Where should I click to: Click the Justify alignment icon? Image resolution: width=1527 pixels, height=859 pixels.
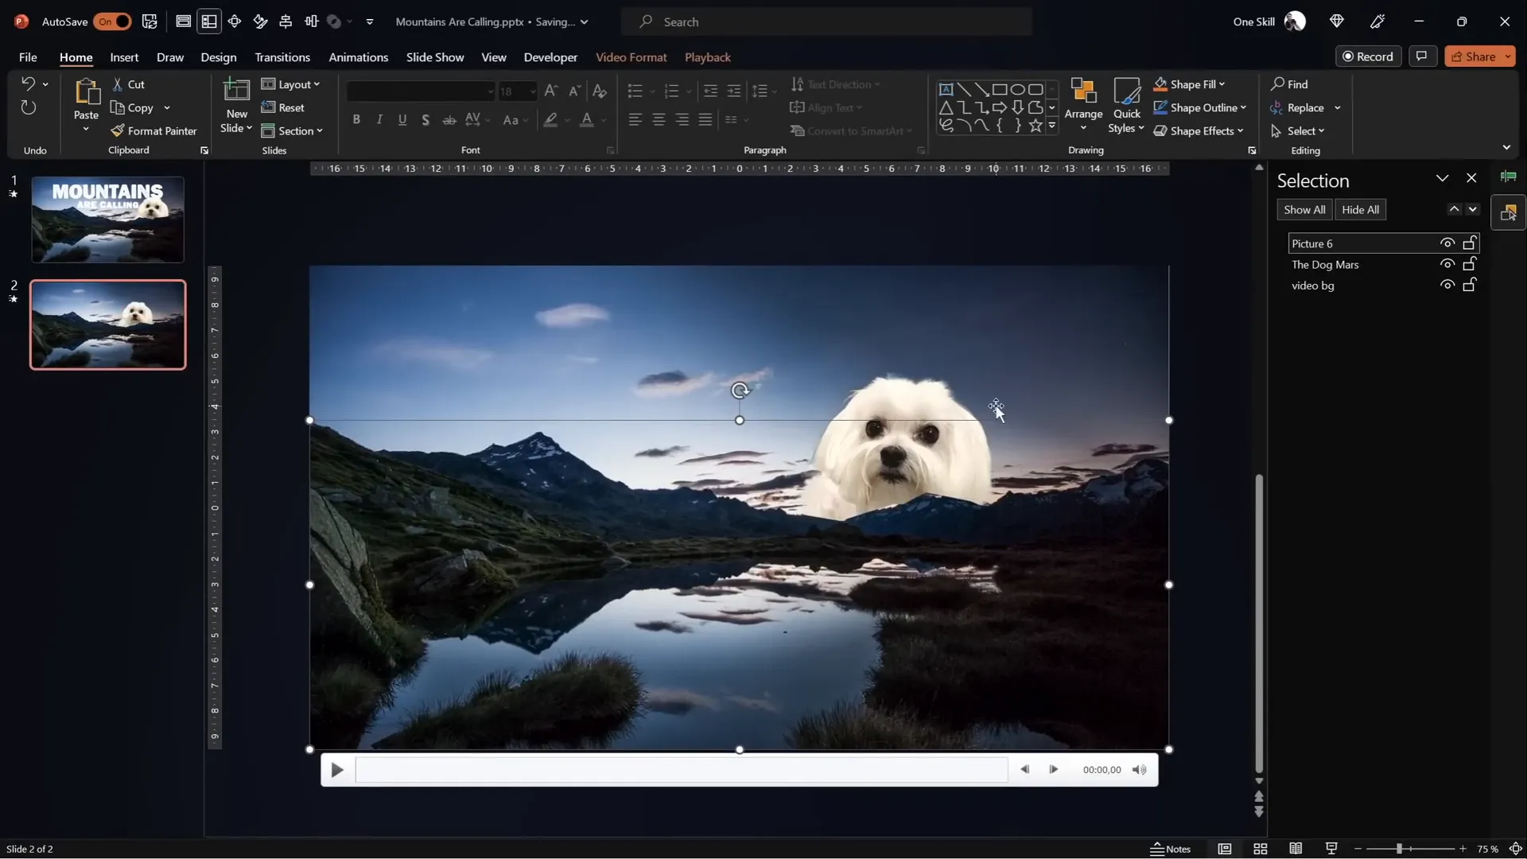(x=705, y=119)
